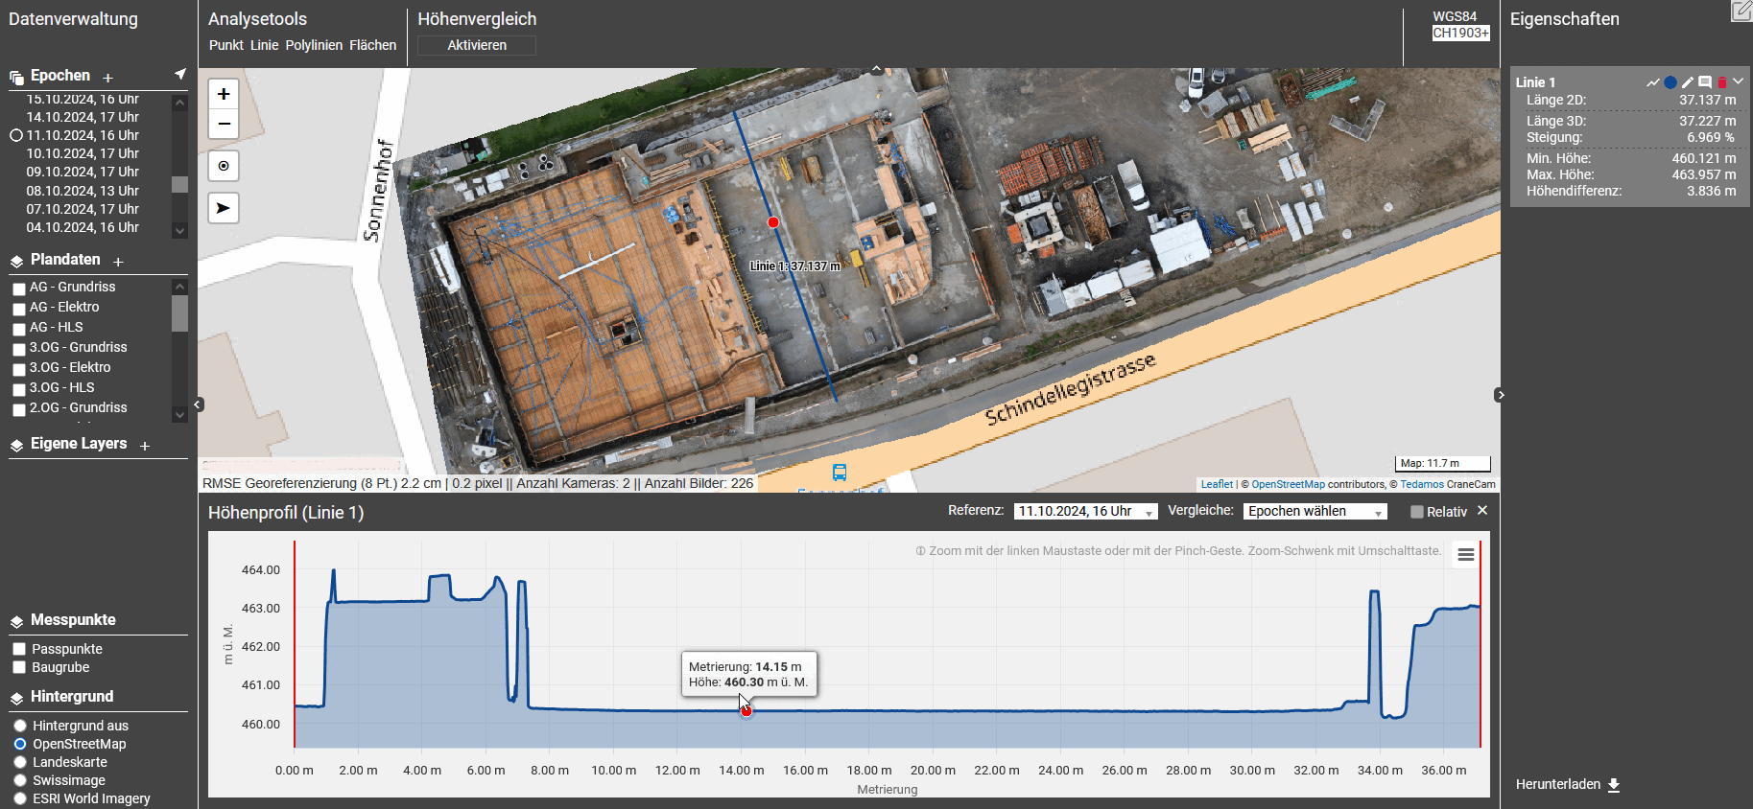Change Linie 1 color via blue circle
Screen dimensions: 1753x809
point(1670,82)
